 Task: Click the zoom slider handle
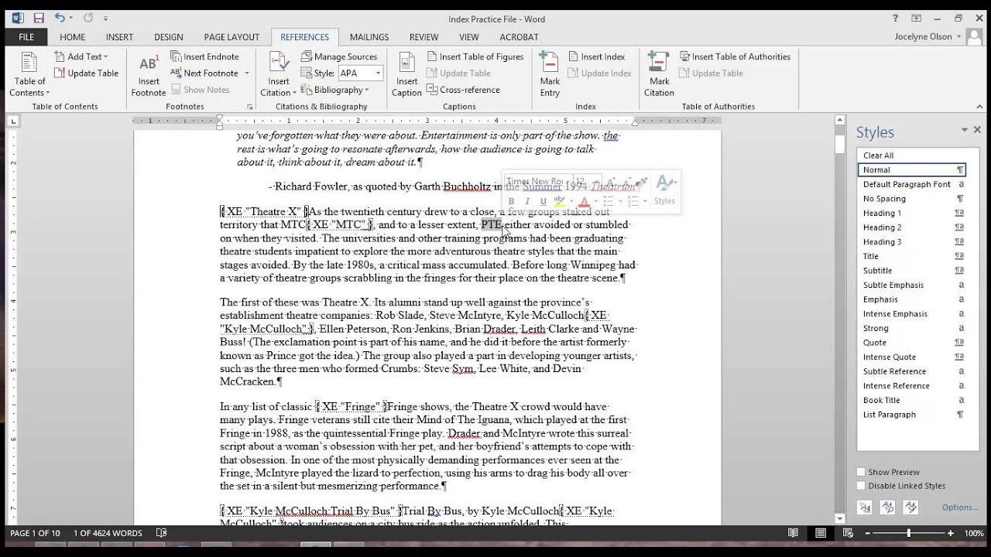pyautogui.click(x=908, y=533)
